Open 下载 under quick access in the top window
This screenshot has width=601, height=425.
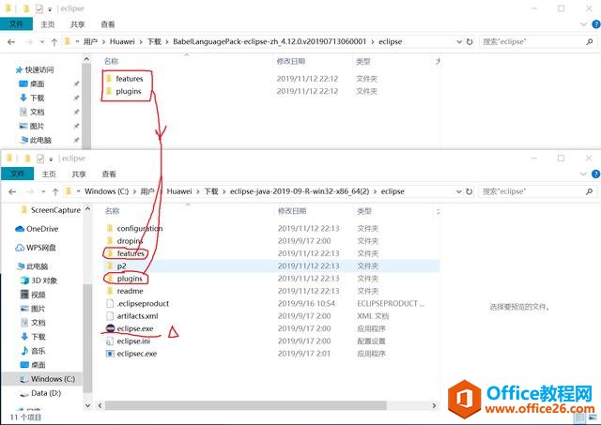[38, 98]
